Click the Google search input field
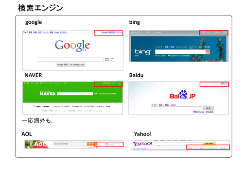 tap(70, 59)
